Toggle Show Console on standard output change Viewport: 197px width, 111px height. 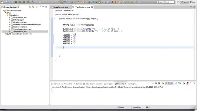[x=169, y=83]
